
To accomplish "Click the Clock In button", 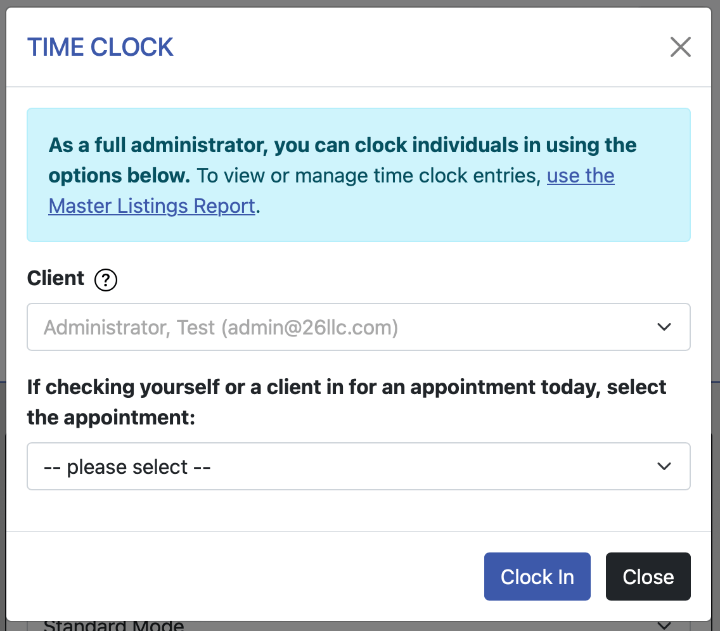I will click(537, 577).
